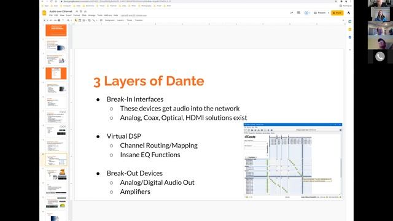Click 'Analog/Digital Audio Out' sub-bullet
This screenshot has width=393, height=221.
pos(157,182)
